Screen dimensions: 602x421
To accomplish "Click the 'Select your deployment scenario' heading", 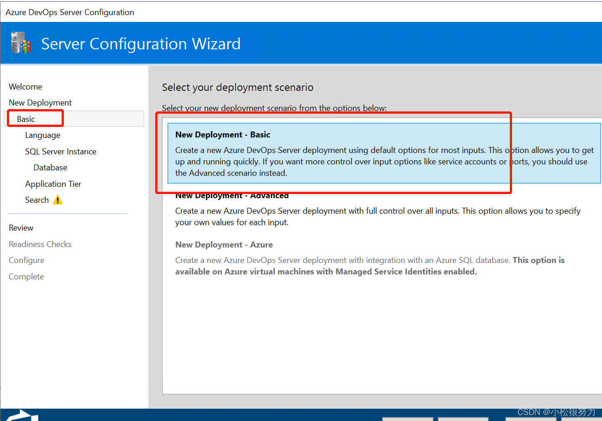I will [238, 87].
